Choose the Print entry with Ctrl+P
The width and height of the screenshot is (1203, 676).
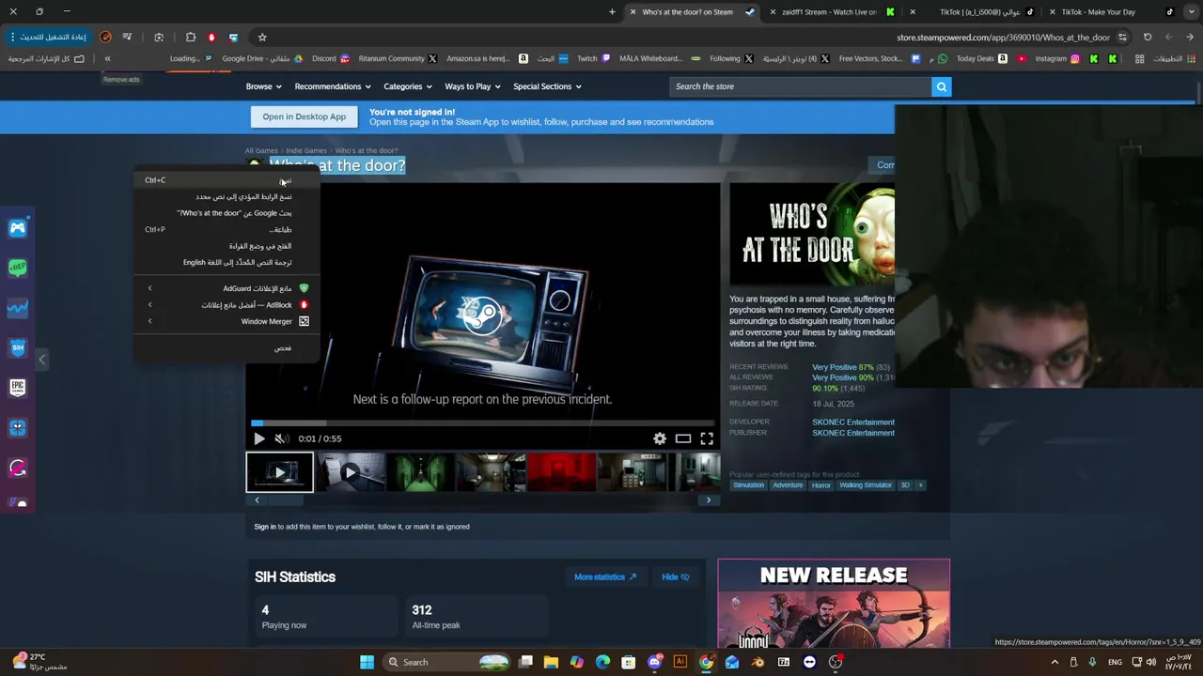pos(226,229)
